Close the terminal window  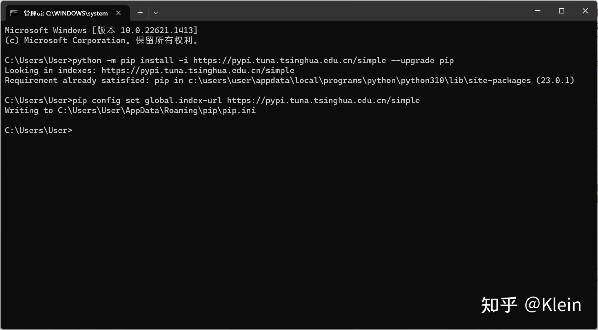point(585,11)
